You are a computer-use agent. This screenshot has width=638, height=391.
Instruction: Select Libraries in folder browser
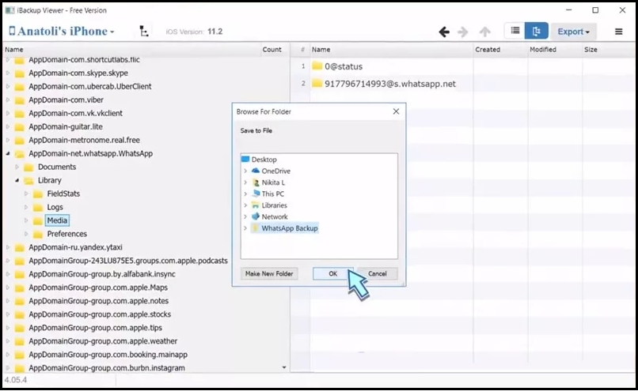tap(274, 205)
